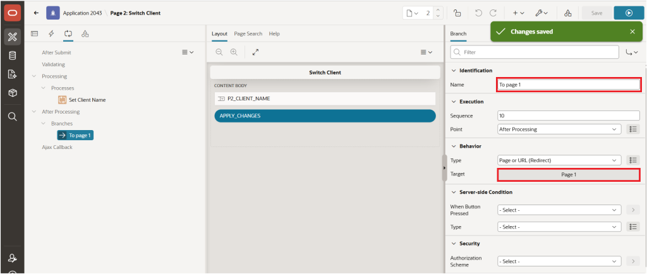Redo the last change
The height and width of the screenshot is (274, 647).
click(493, 13)
